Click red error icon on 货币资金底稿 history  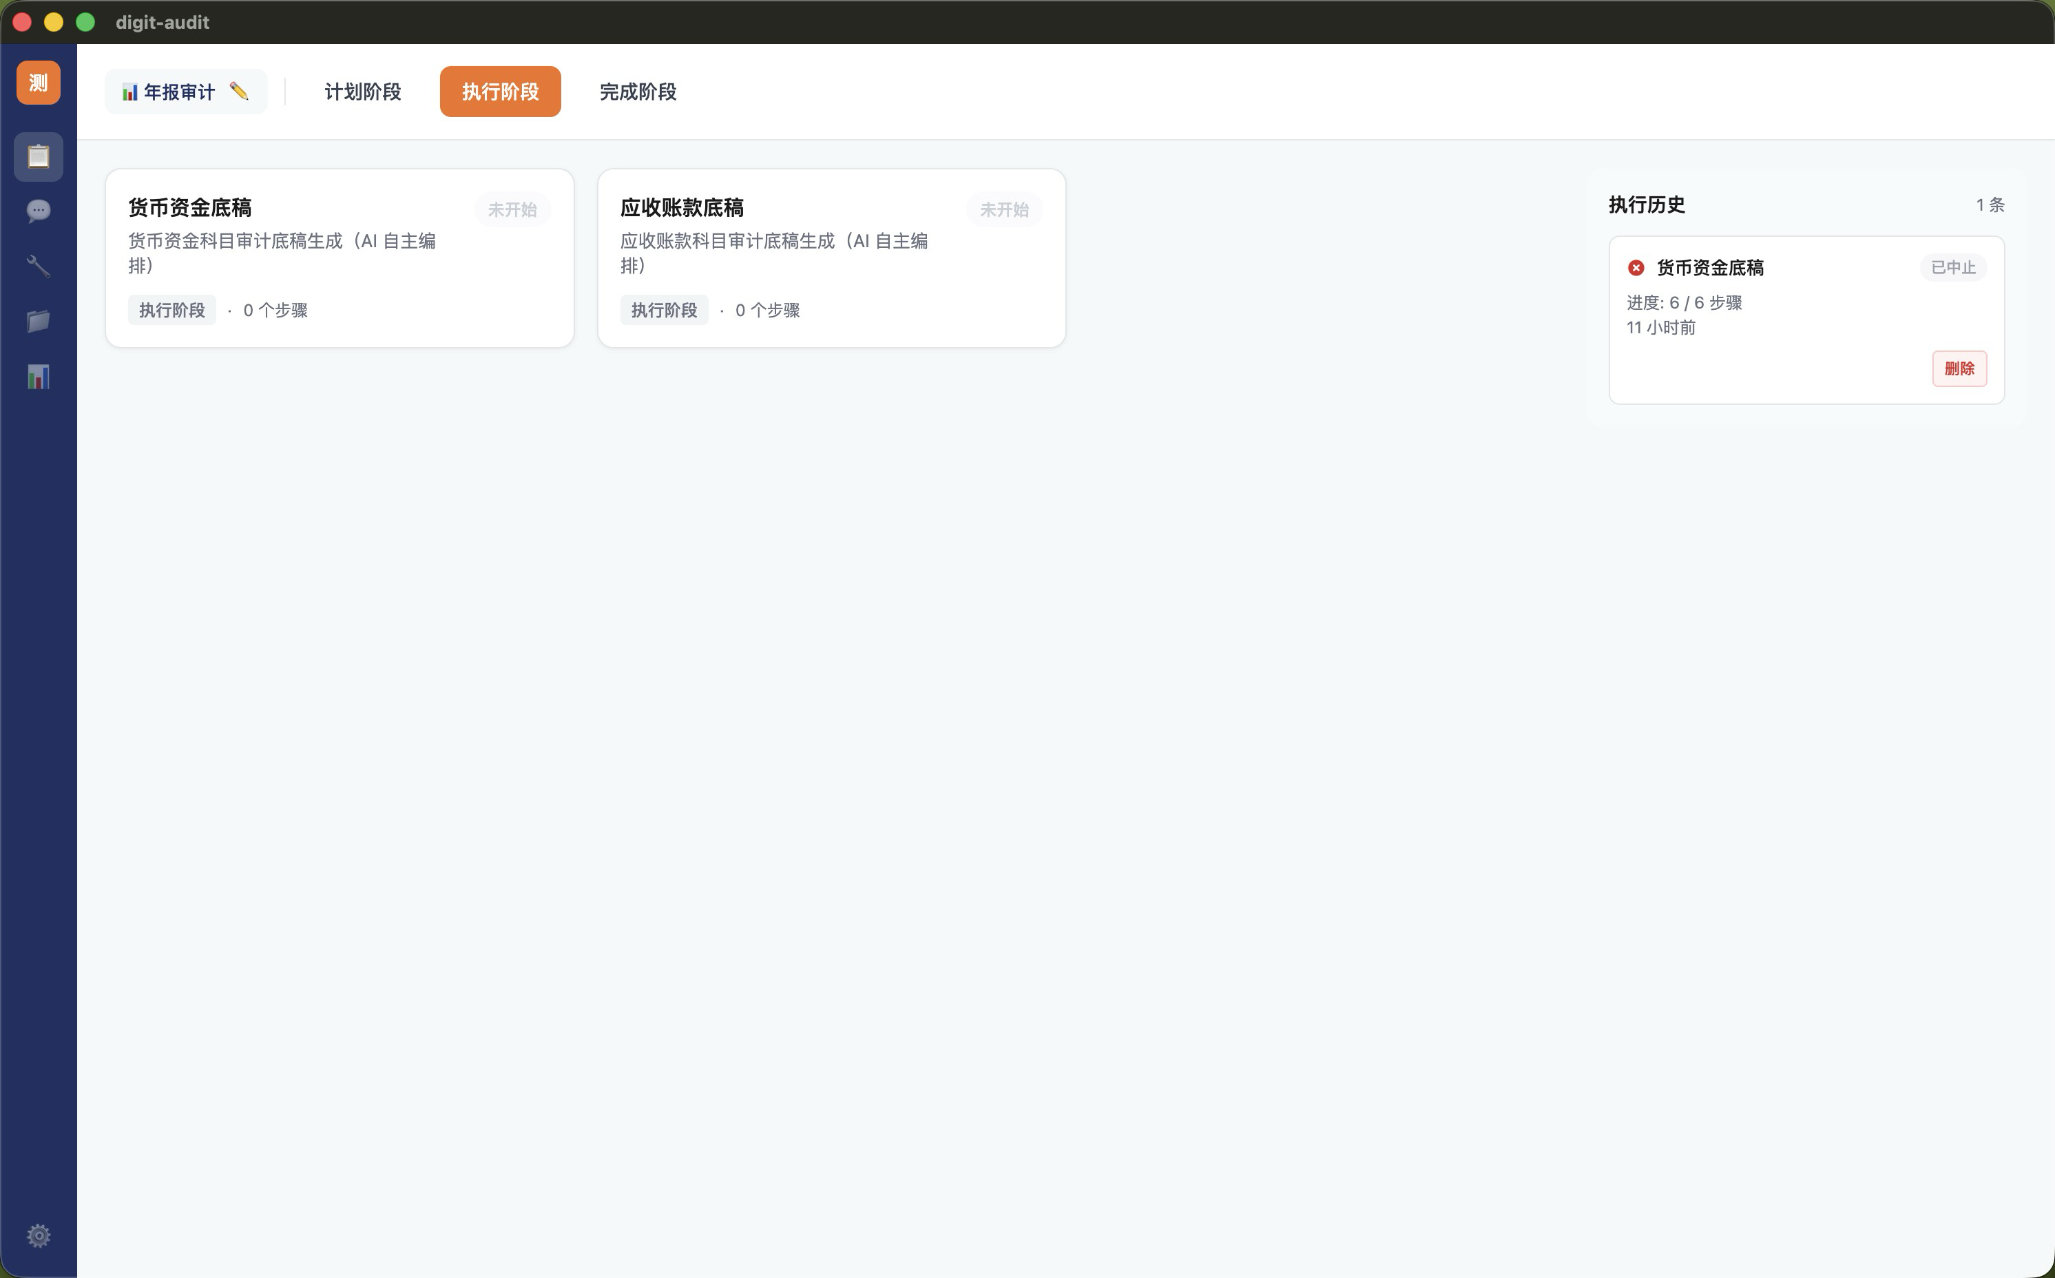1636,268
